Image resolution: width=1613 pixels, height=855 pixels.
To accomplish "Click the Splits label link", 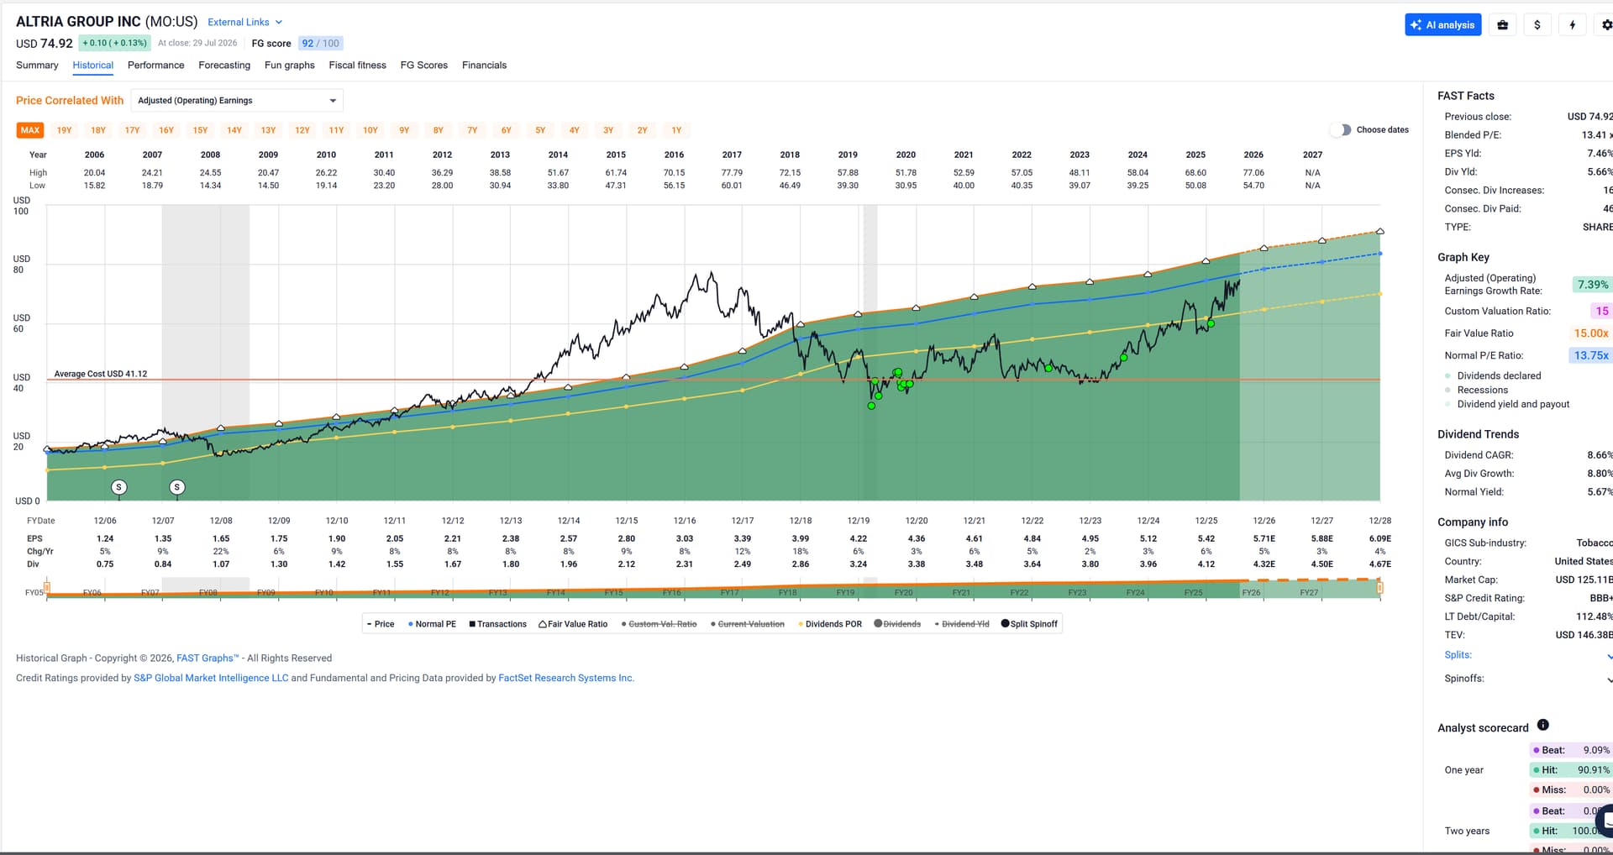I will coord(1458,655).
